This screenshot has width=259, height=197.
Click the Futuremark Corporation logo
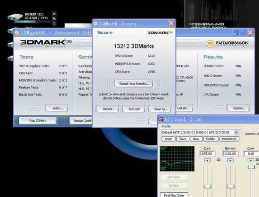click(x=227, y=44)
